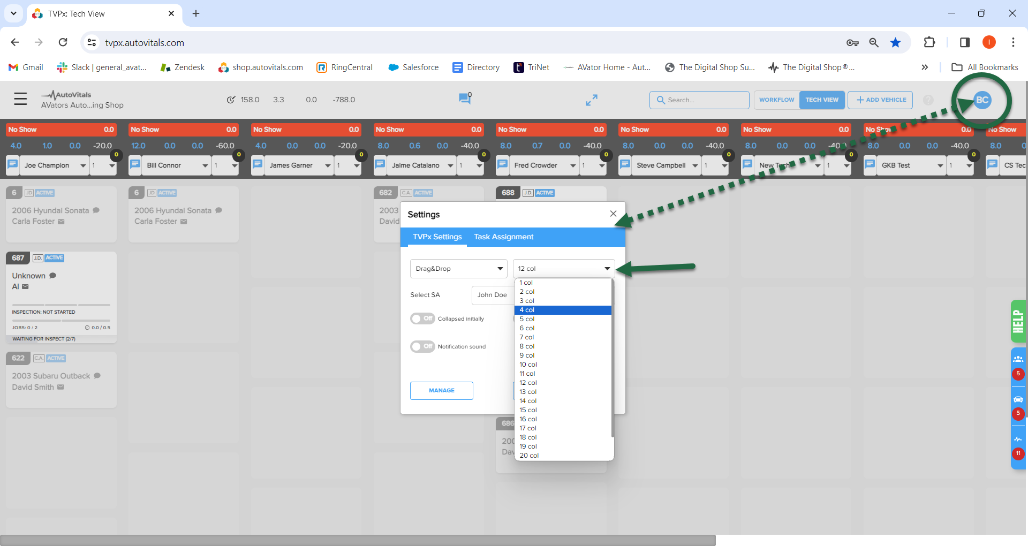Click the green HELP side tab
The width and height of the screenshot is (1028, 546).
(x=1018, y=321)
